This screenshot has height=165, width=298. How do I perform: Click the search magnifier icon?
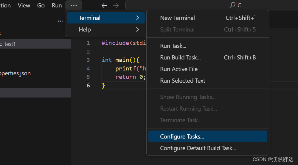pos(232,5)
